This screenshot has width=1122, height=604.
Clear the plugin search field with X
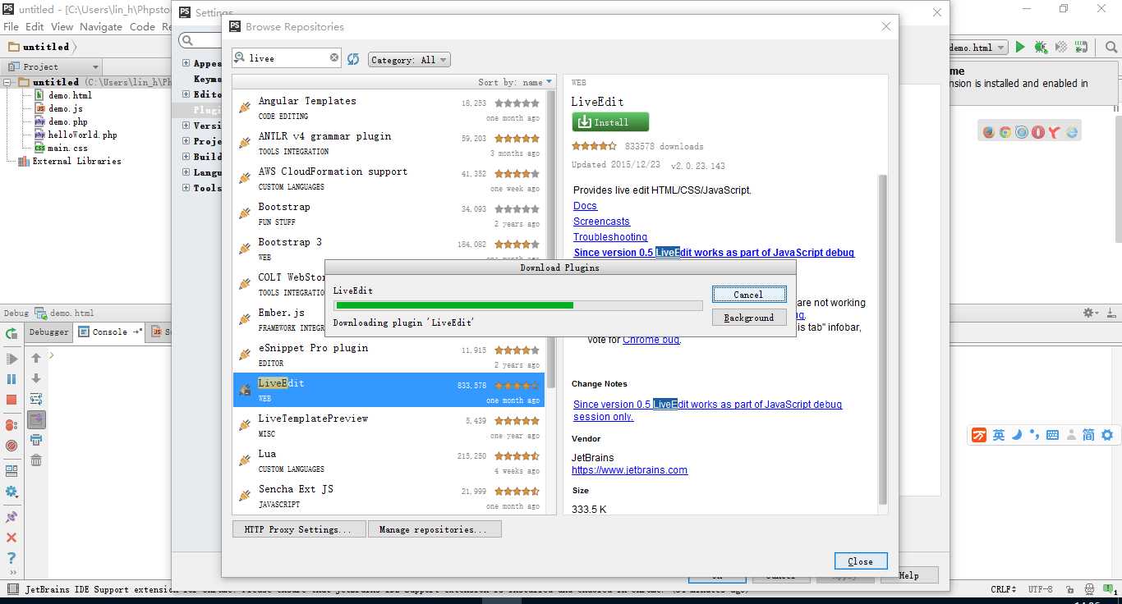(x=334, y=57)
